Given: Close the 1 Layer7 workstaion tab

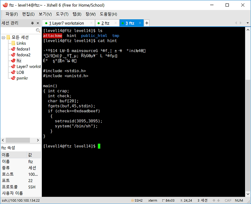Looking at the screenshot, I should pos(91,23).
